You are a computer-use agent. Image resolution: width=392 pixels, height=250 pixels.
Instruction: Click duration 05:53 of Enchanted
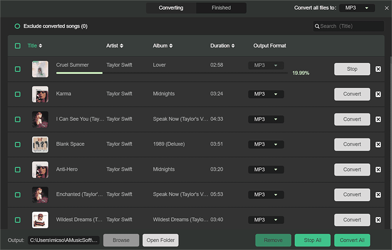217,194
